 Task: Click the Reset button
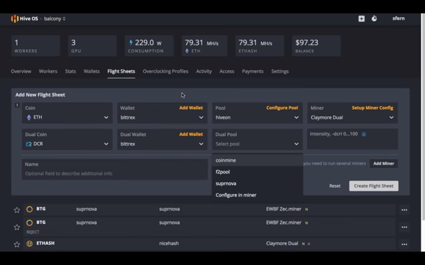(335, 186)
